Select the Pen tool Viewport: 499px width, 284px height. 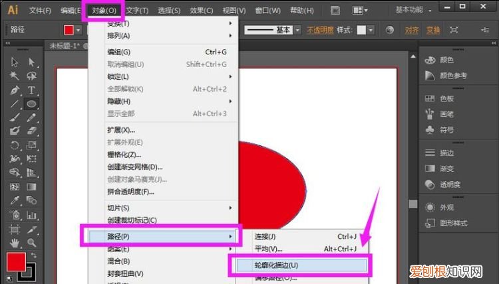pos(15,90)
